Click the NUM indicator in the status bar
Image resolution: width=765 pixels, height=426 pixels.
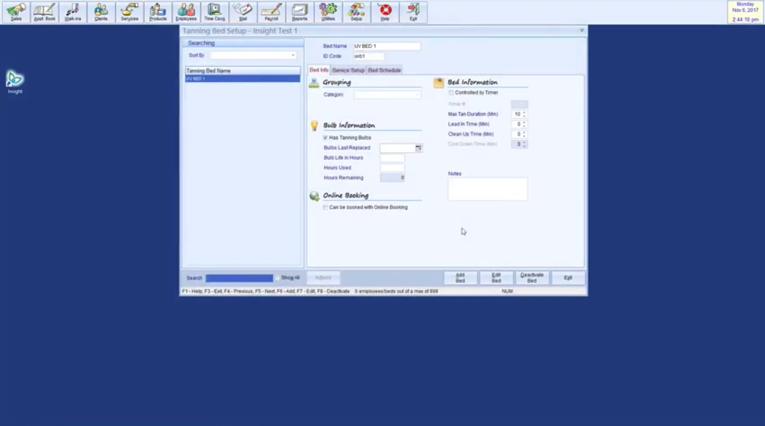coord(507,291)
